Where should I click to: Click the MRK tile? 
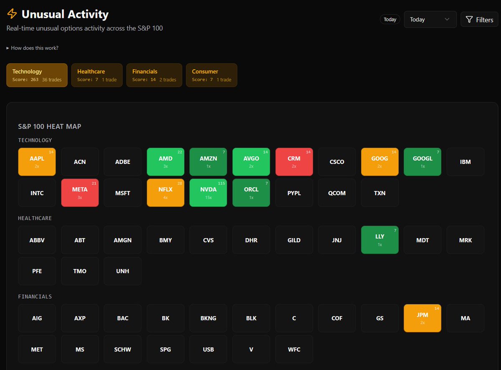pyautogui.click(x=466, y=240)
